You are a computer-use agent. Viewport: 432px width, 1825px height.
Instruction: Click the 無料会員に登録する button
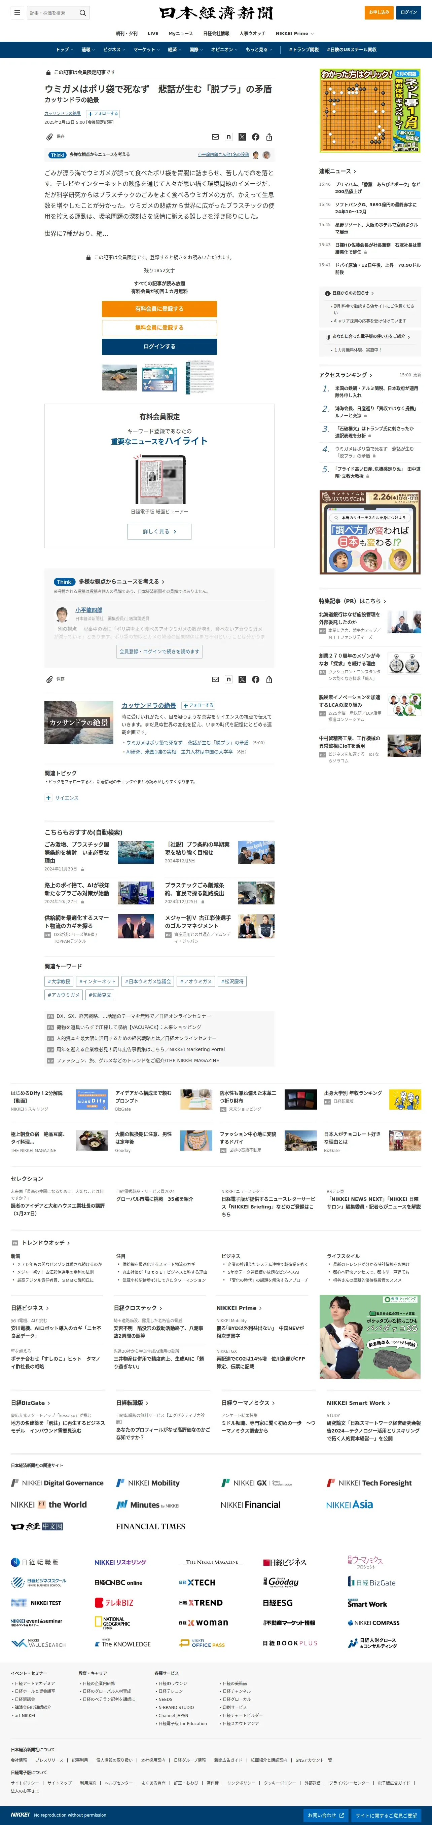pyautogui.click(x=159, y=327)
